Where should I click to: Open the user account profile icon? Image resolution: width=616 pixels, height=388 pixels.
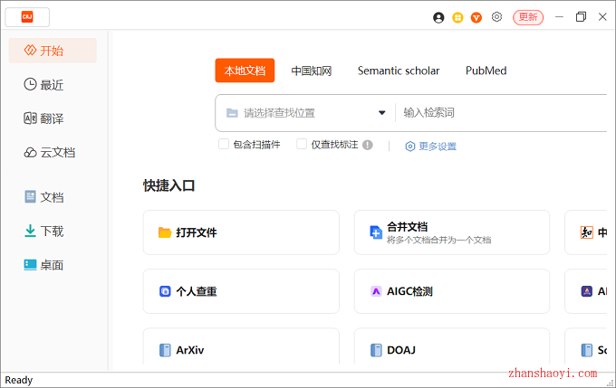438,17
